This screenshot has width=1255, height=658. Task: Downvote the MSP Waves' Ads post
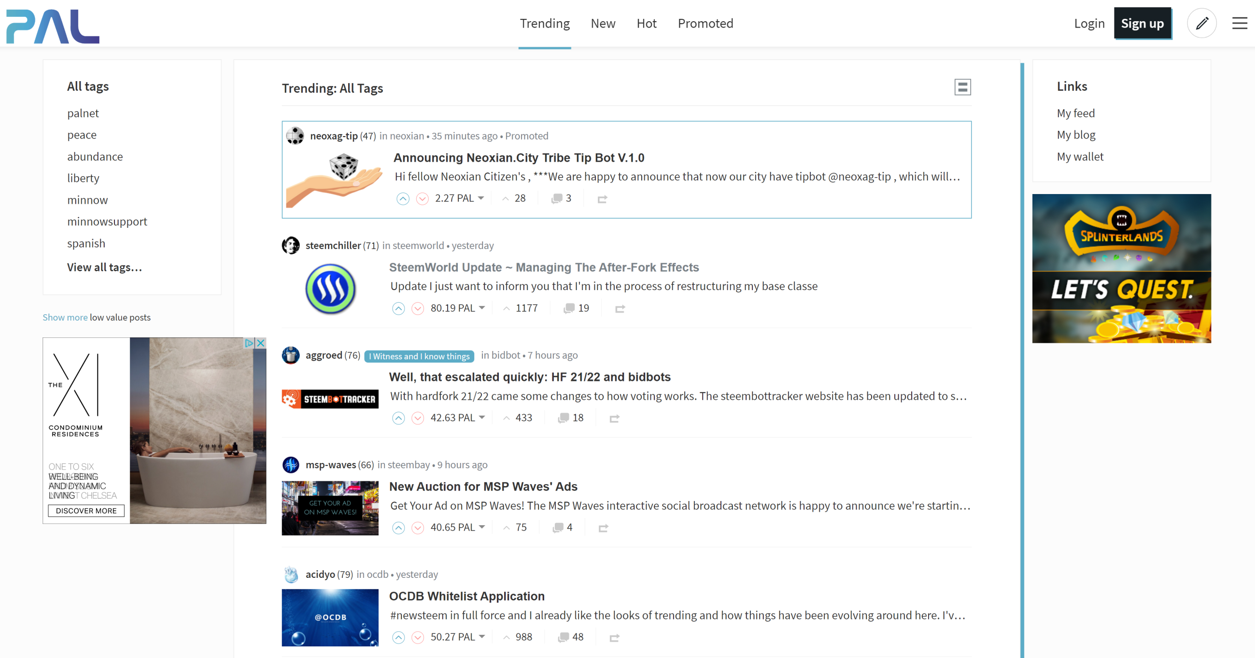pos(418,528)
